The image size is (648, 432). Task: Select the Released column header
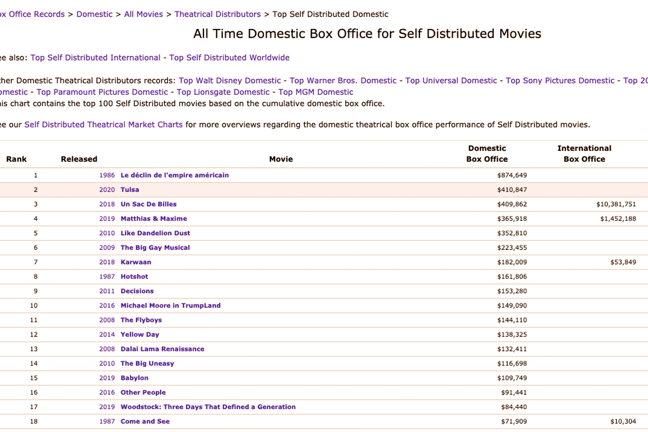coord(79,159)
